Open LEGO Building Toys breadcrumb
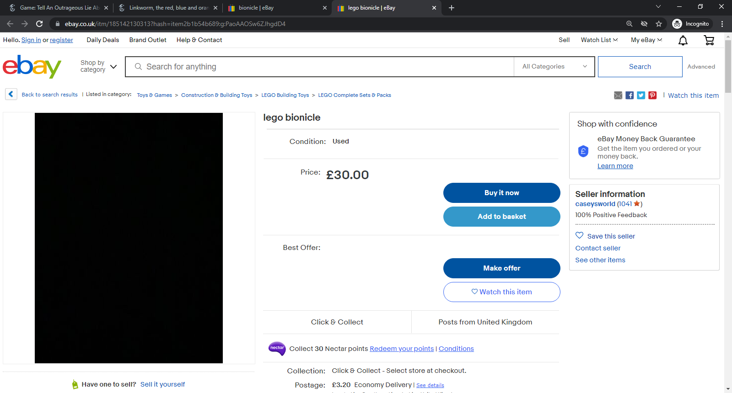 pos(285,95)
